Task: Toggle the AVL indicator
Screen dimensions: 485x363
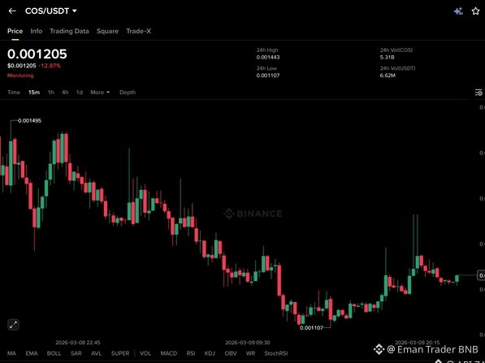Action: coord(97,353)
